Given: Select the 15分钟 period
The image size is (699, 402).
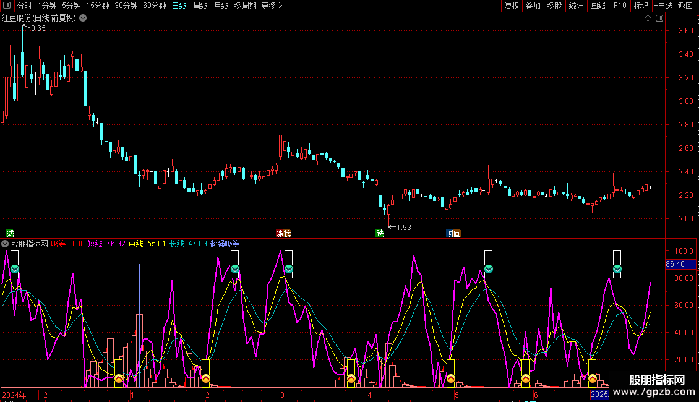Looking at the screenshot, I should [97, 6].
